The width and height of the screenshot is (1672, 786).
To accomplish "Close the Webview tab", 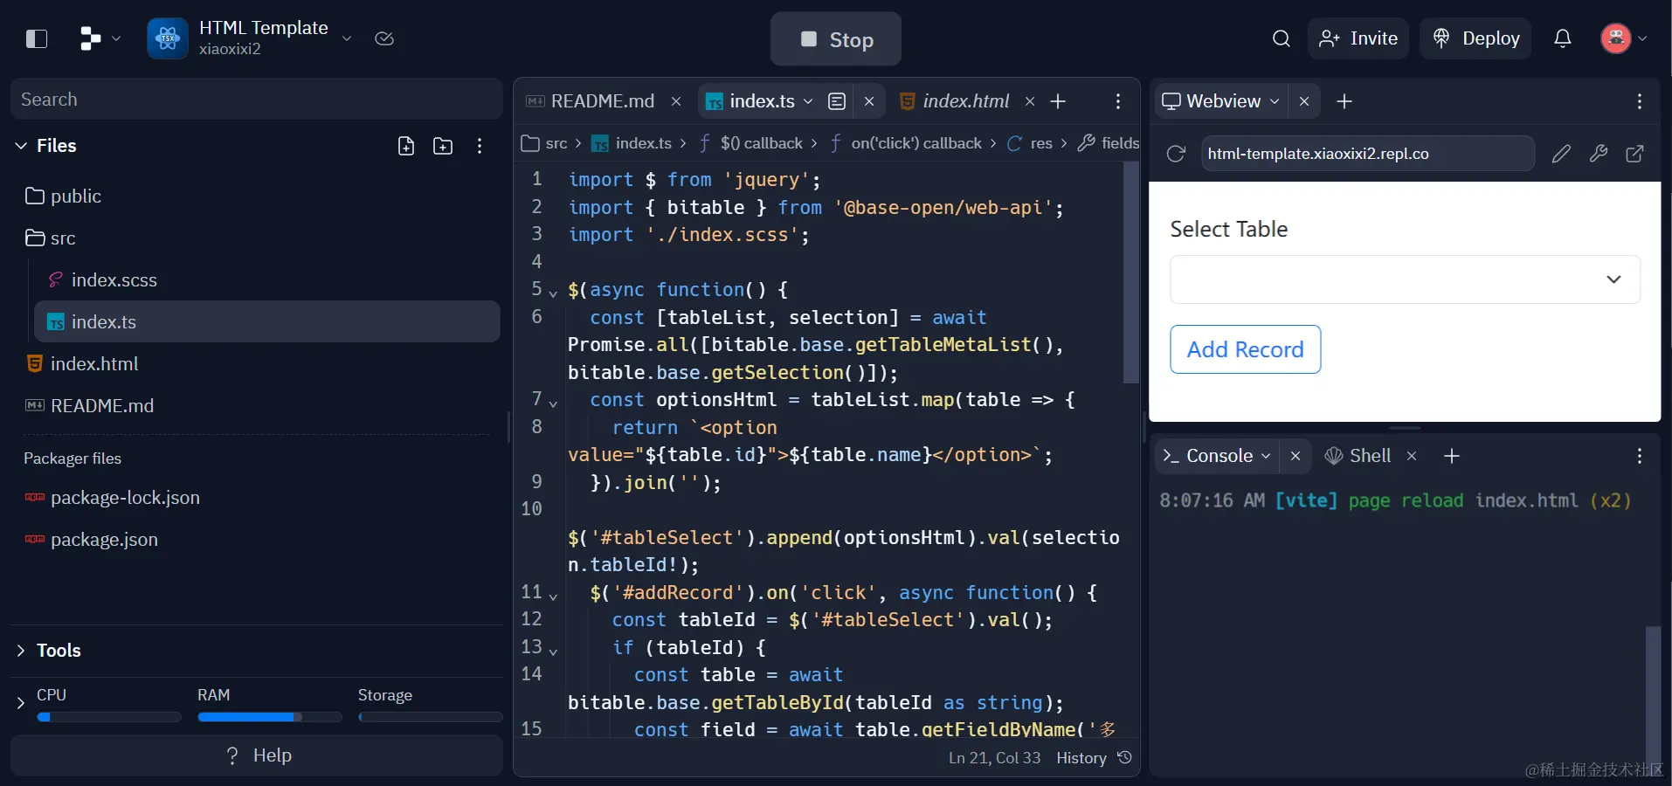I will pos(1304,101).
